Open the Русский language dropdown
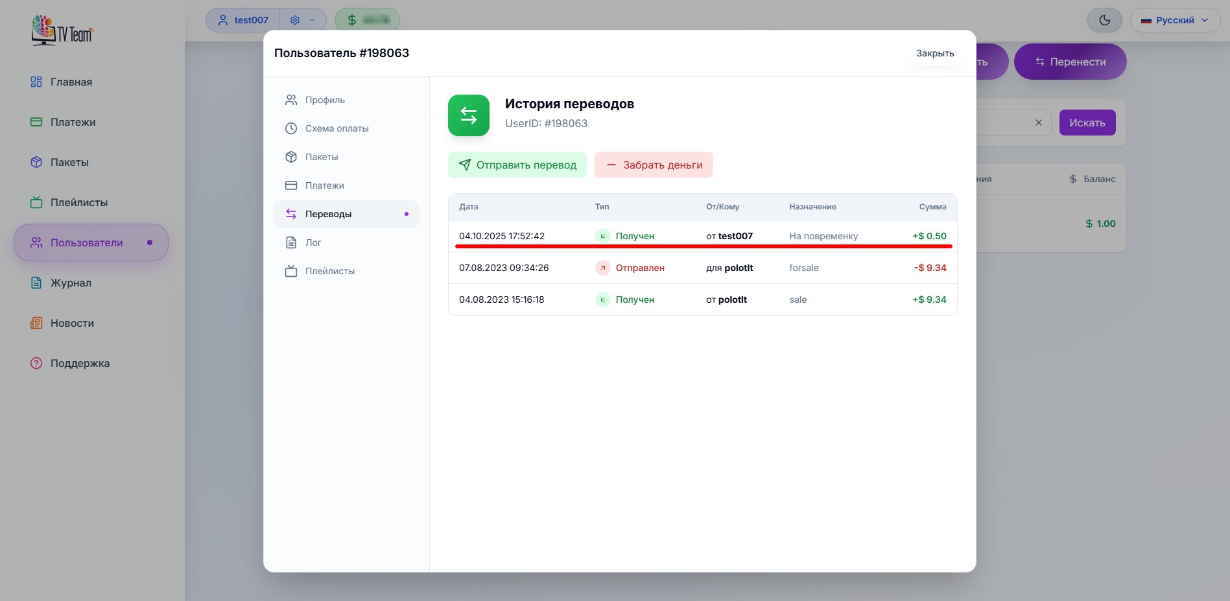Viewport: 1230px width, 601px height. (1175, 20)
